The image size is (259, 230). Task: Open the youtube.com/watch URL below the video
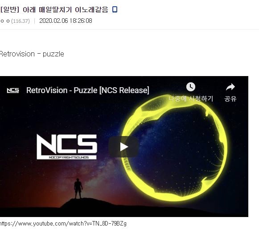point(63,224)
